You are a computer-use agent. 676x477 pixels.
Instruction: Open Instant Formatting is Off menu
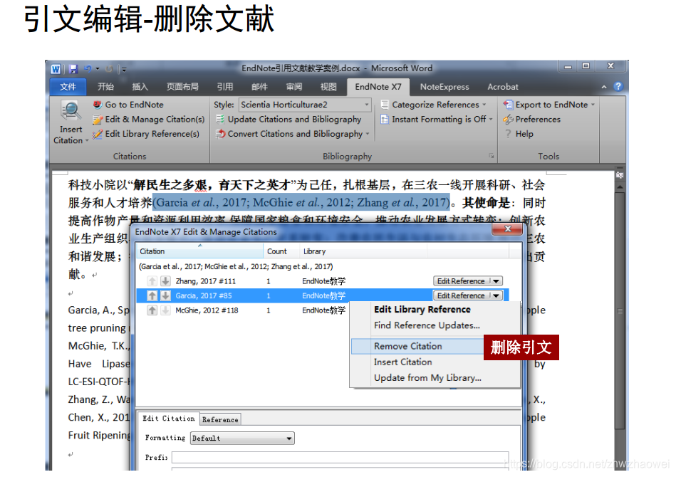coord(437,120)
